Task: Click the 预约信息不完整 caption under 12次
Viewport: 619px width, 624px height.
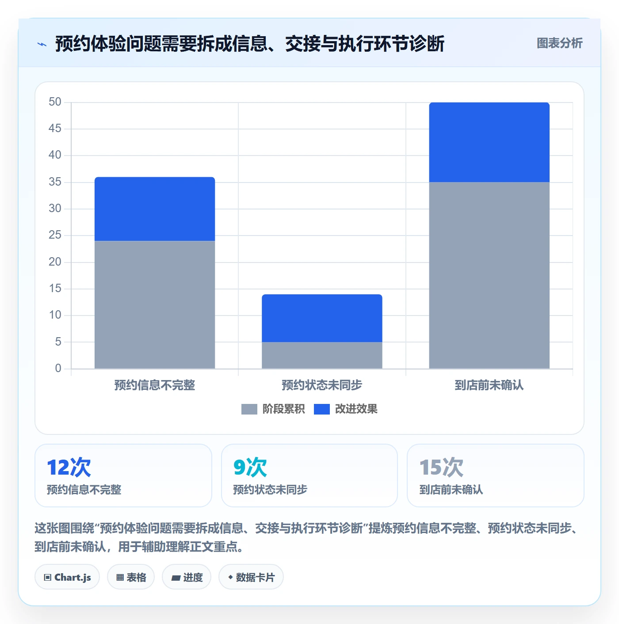Action: pyautogui.click(x=84, y=490)
